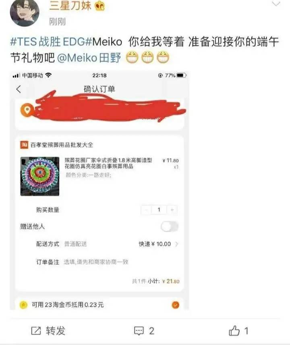Image resolution: width=290 pixels, height=345 pixels.
Task: Open the 三星刀妹 username
Action: tap(70, 6)
